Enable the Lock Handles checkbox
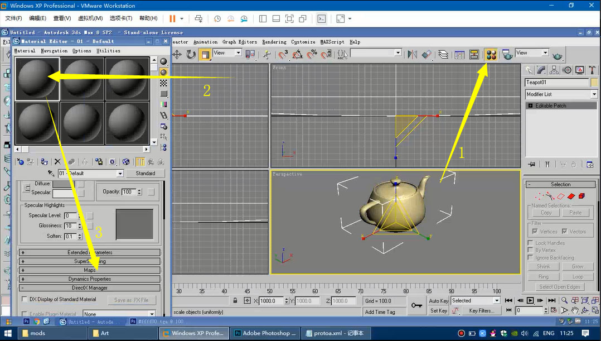Viewport: 601px width, 341px height. click(x=530, y=243)
